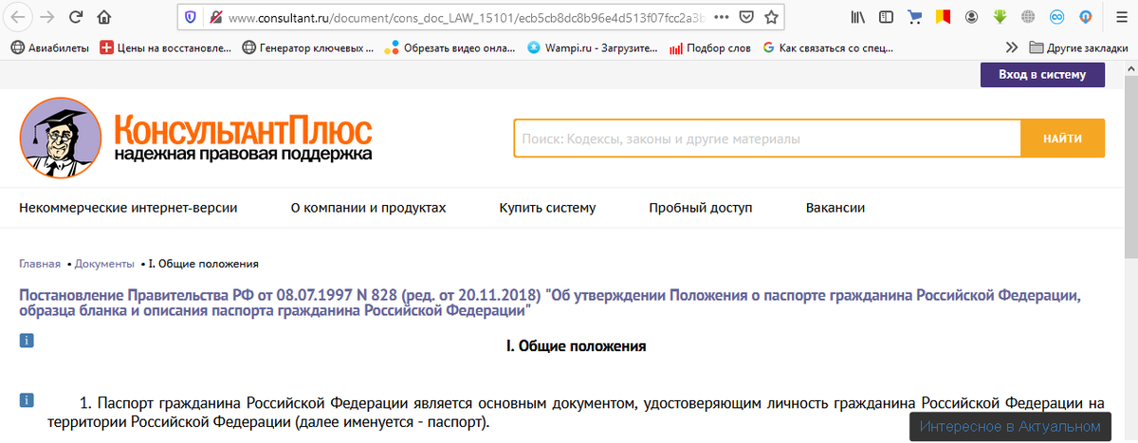Click the browser address bar URL

(x=465, y=16)
